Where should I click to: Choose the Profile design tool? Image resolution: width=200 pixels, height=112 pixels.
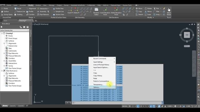click(x=30, y=12)
